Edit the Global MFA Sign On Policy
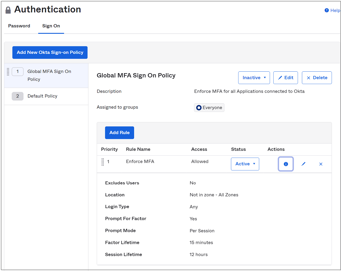The height and width of the screenshot is (271, 341). click(x=285, y=78)
